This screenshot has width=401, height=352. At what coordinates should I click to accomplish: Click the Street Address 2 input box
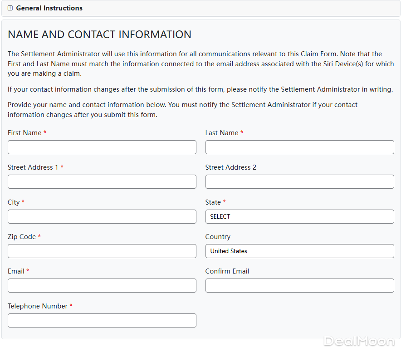click(299, 181)
